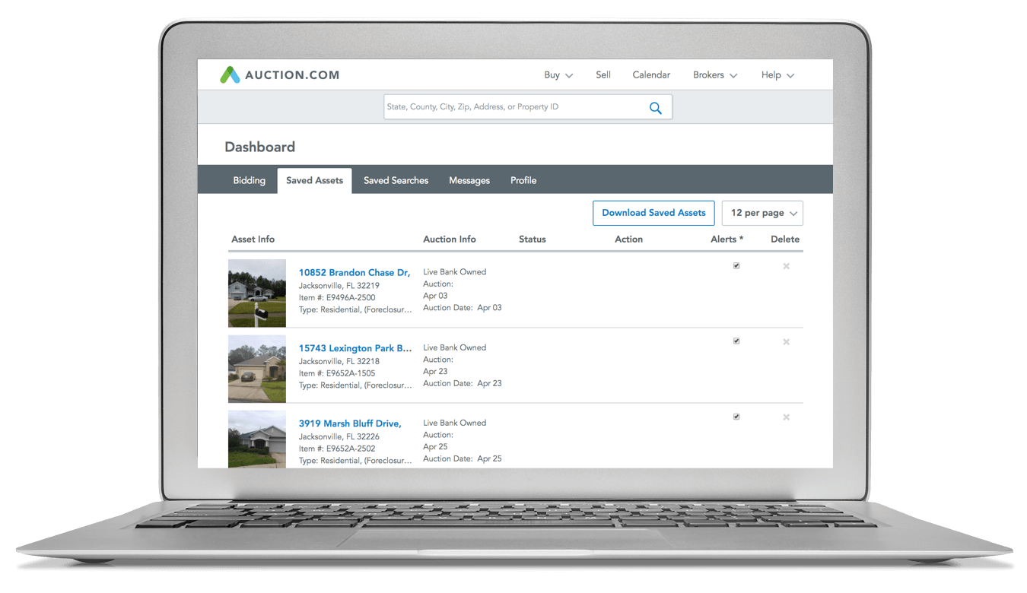The height and width of the screenshot is (593, 1027).
Task: Click the Download Saved Assets button
Action: 653,213
